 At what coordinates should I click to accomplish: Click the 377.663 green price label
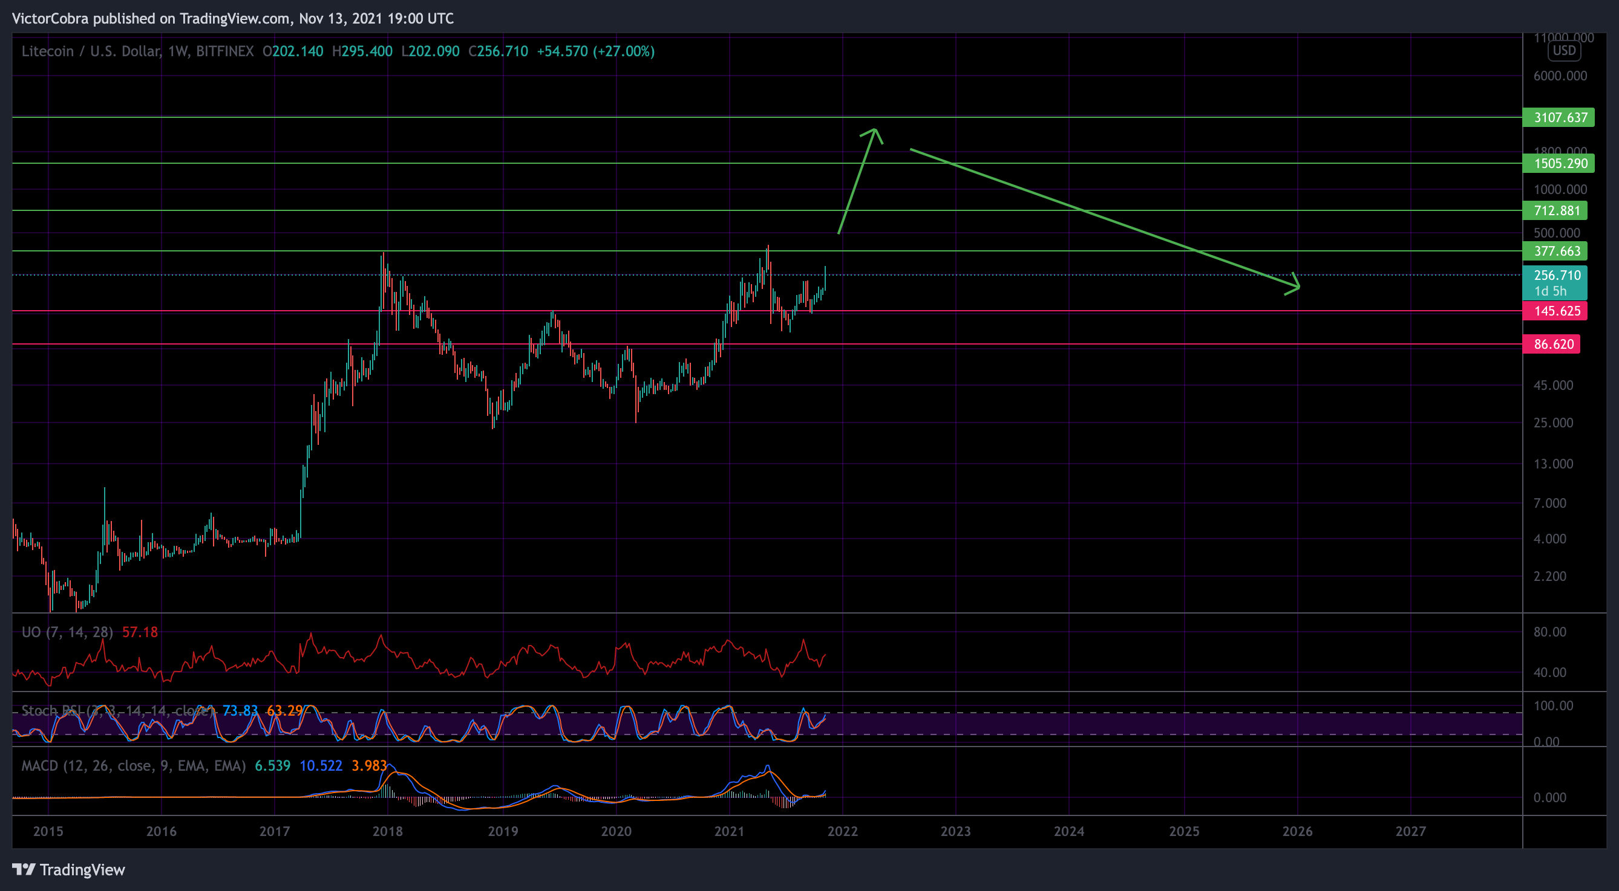click(x=1555, y=251)
